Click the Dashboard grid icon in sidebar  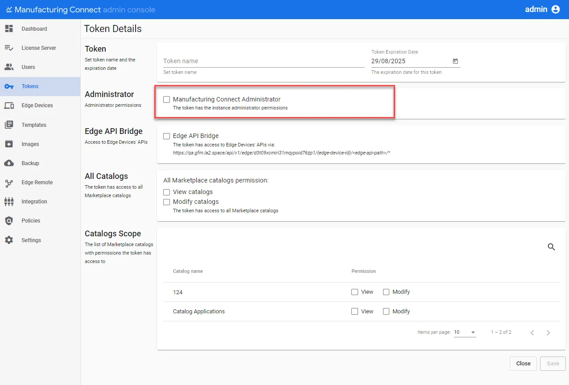click(9, 29)
